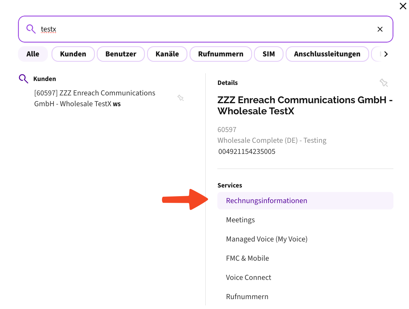Clear the search field using the X icon
The image size is (409, 309).
click(x=380, y=29)
